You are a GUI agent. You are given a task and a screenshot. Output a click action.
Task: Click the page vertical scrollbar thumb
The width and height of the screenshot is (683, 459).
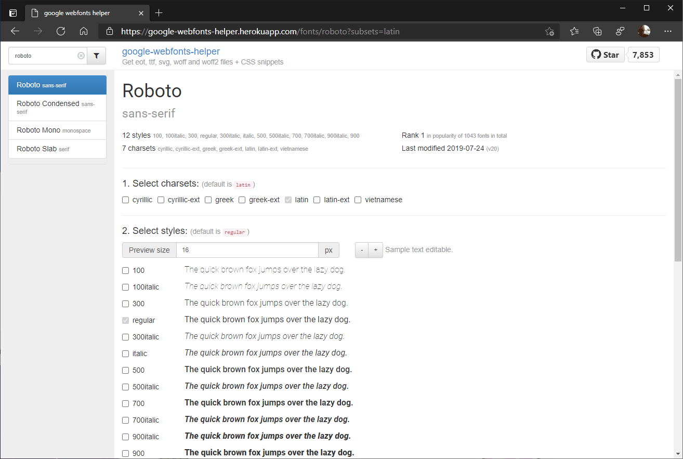pos(678,169)
